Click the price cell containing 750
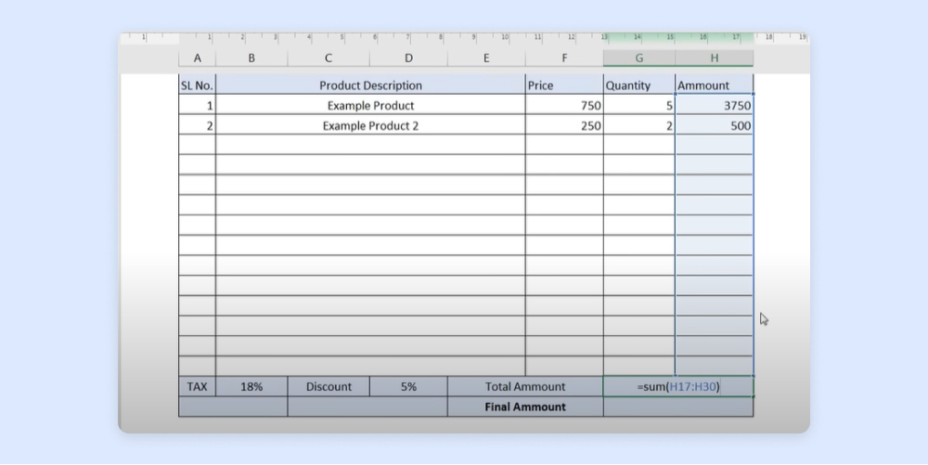The image size is (928, 465). coord(563,106)
